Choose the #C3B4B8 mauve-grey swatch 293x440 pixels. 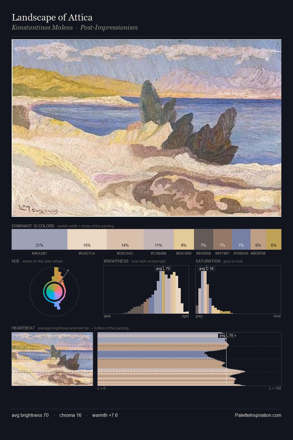159,239
